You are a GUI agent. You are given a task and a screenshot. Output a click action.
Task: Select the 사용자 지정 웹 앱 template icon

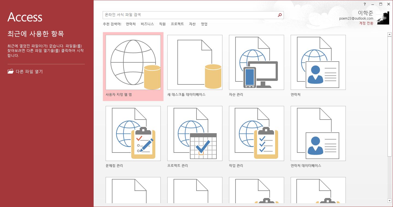(x=133, y=62)
